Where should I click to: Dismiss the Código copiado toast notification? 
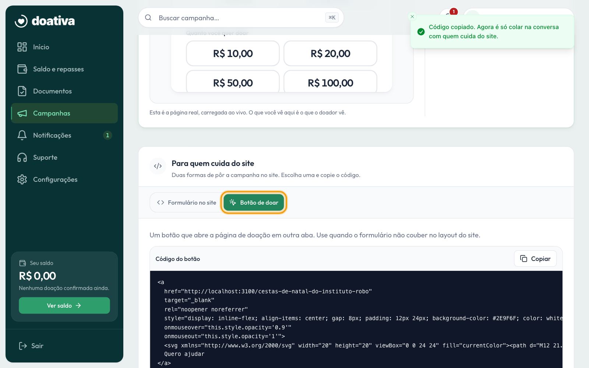pyautogui.click(x=412, y=17)
